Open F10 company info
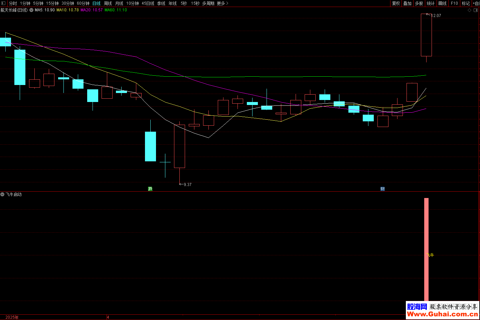Image resolution: width=480 pixels, height=320 pixels. point(454,3)
